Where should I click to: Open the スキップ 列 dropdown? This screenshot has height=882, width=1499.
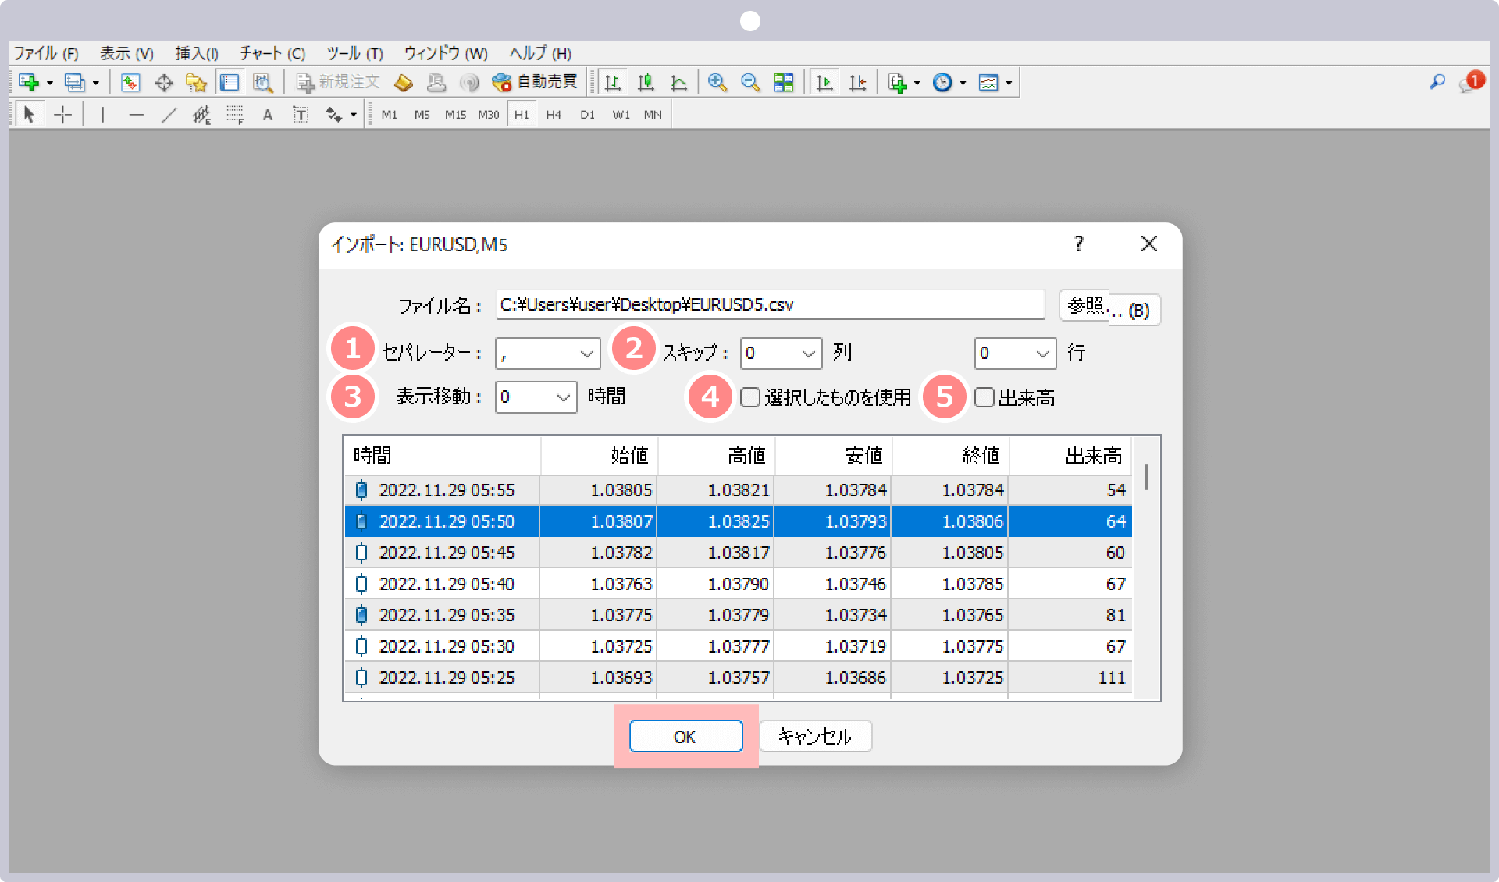(x=781, y=354)
